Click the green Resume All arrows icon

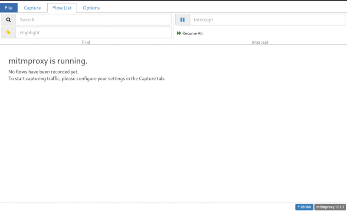(x=179, y=33)
